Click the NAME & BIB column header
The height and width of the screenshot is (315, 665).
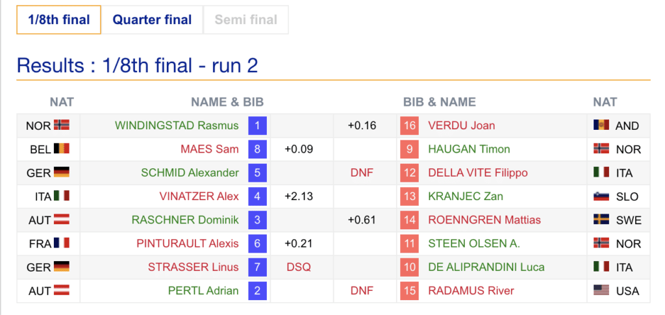tap(227, 102)
